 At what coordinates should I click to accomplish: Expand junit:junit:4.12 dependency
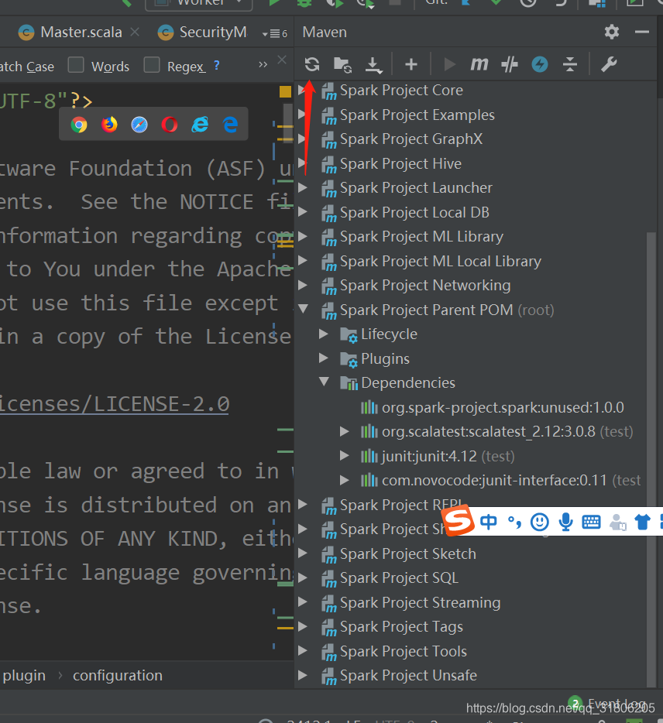point(344,456)
